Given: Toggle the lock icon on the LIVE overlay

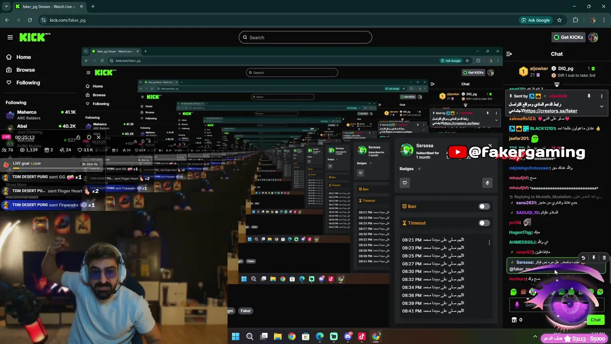Looking at the screenshot, I should [x=78, y=137].
